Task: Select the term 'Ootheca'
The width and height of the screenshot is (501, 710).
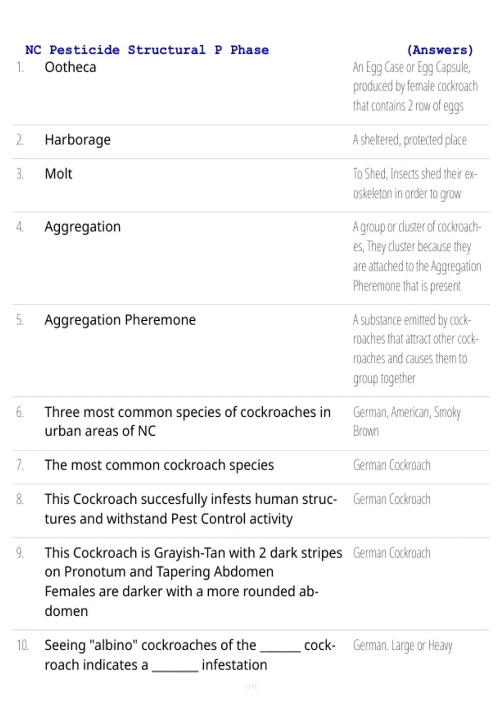Action: click(x=70, y=67)
